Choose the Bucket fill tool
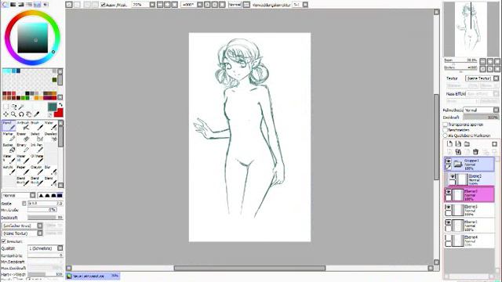Viewport: 502px width, 282px height. point(9,148)
